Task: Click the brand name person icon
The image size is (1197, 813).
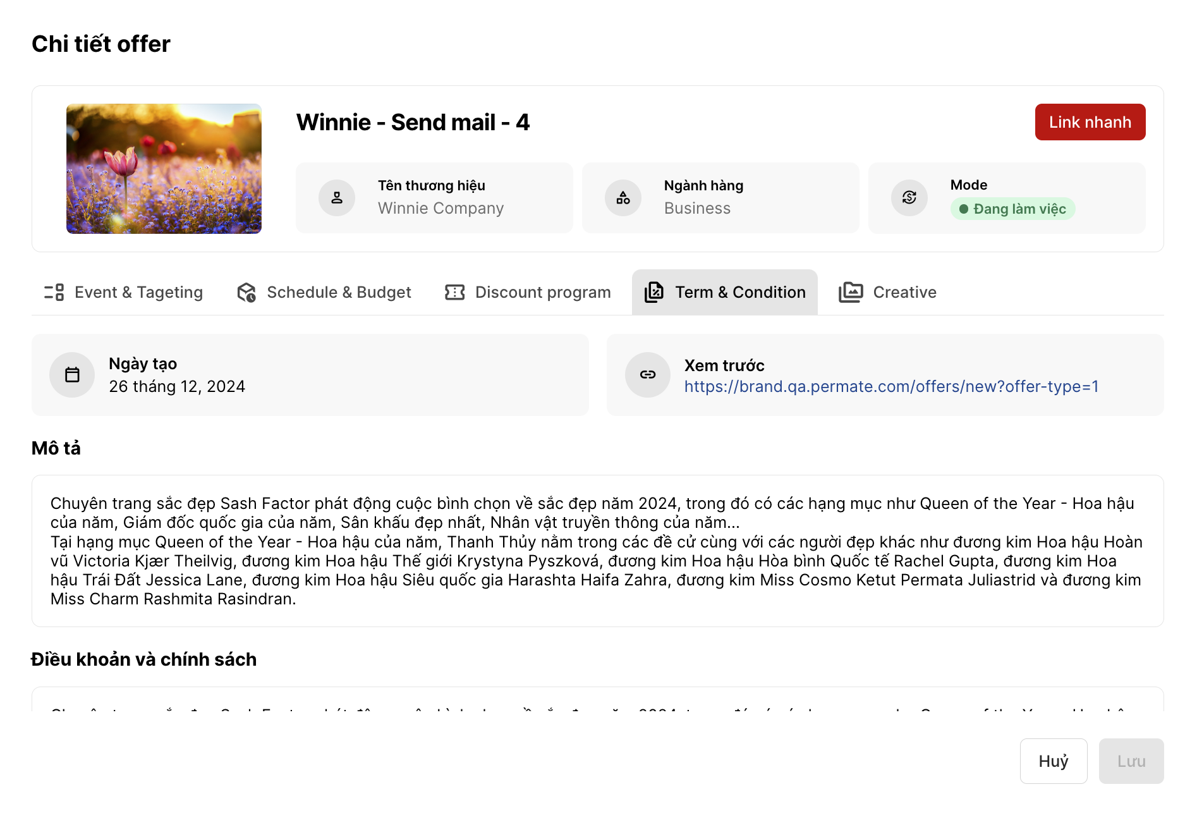Action: point(337,198)
